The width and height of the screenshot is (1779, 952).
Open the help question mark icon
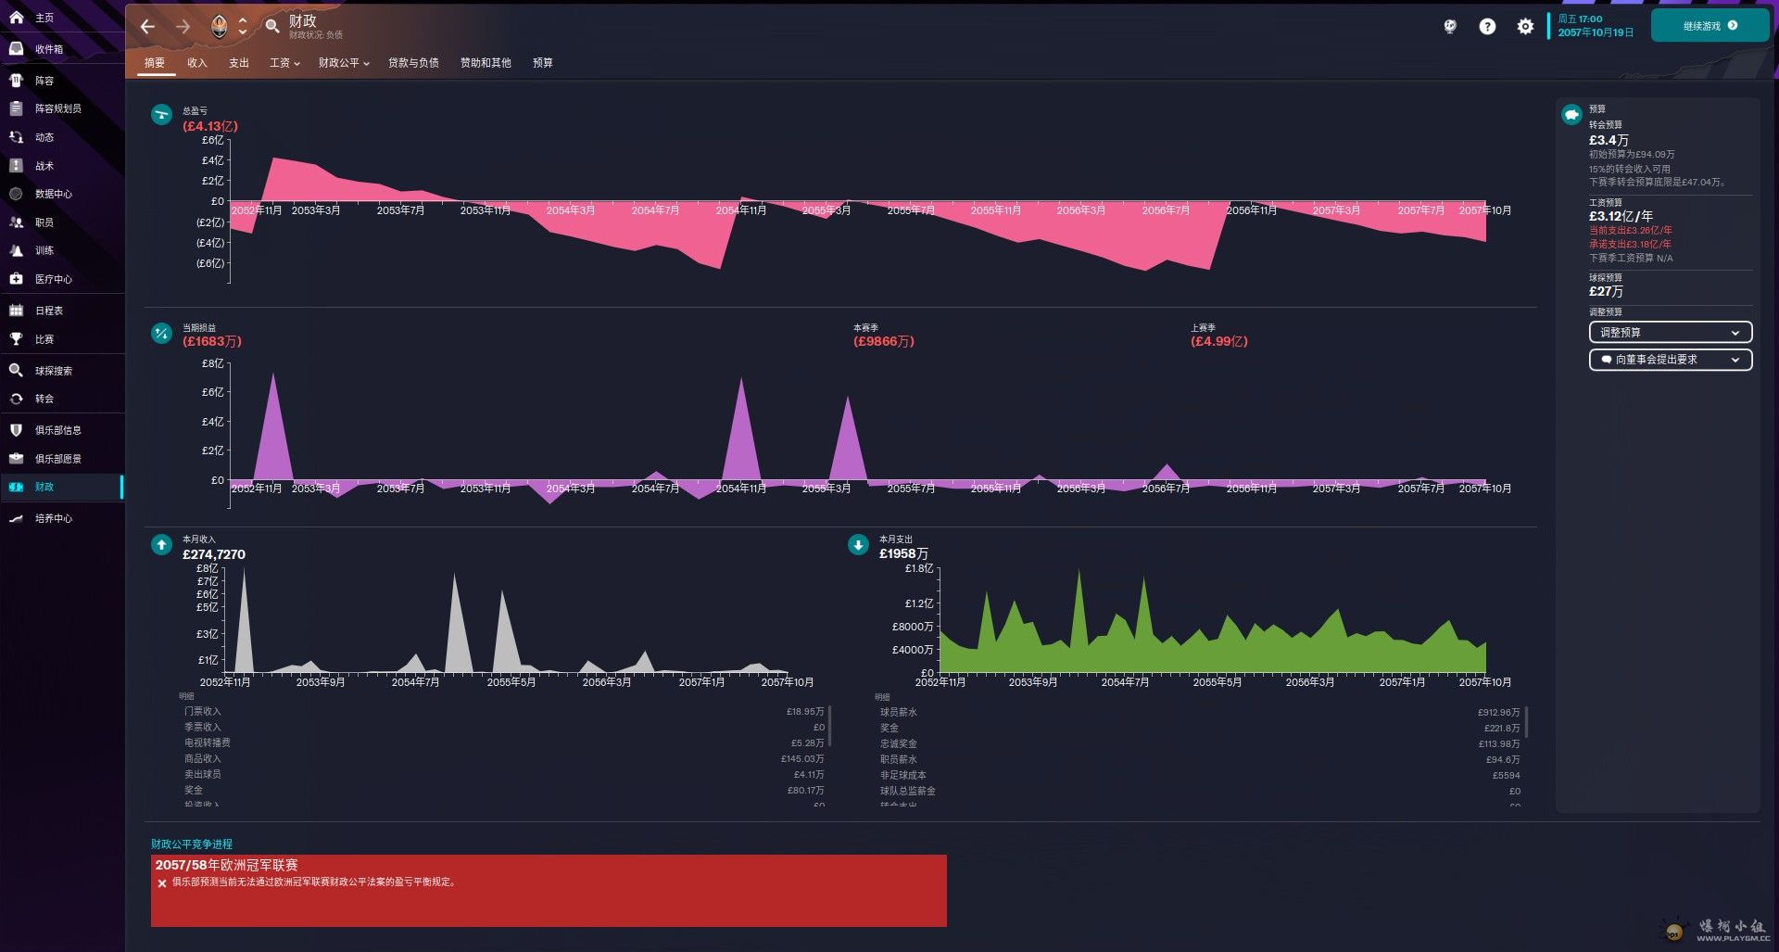click(1487, 27)
